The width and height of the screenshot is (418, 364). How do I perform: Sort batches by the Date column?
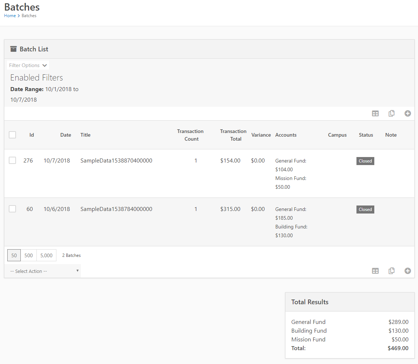[x=66, y=134]
